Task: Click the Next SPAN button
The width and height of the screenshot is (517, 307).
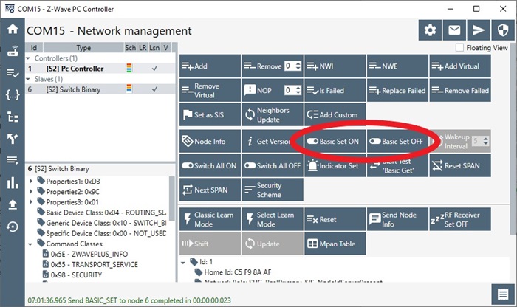Action: (x=210, y=190)
